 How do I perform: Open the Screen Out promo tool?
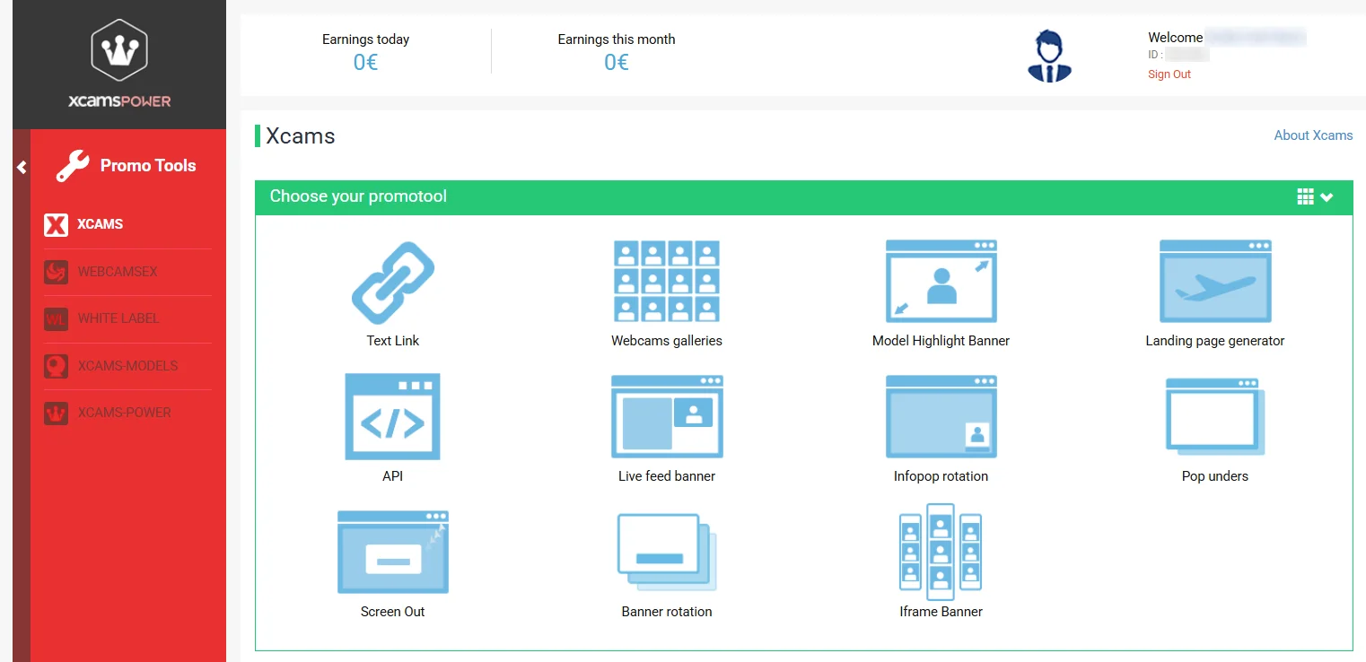pos(392,553)
